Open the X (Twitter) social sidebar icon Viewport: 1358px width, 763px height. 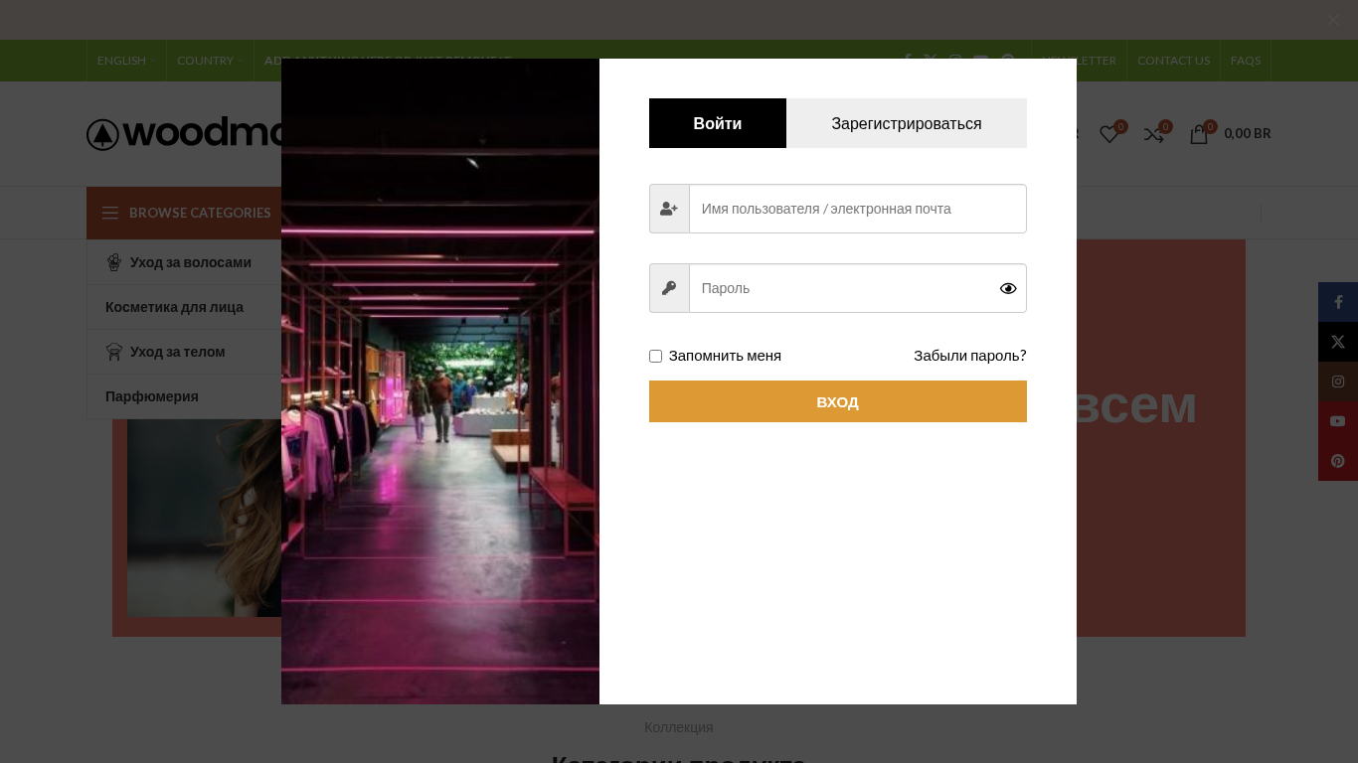point(1338,342)
